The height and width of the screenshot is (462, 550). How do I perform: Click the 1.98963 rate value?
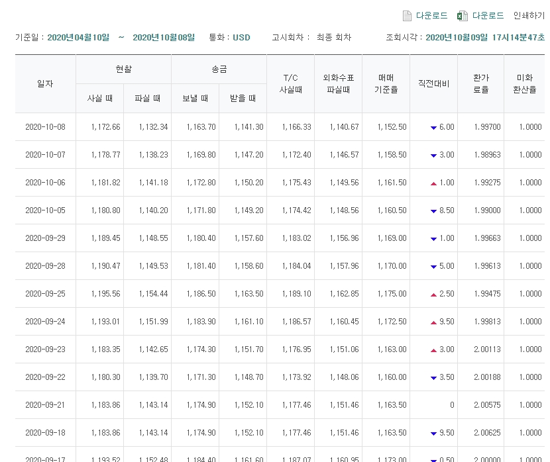(x=487, y=155)
